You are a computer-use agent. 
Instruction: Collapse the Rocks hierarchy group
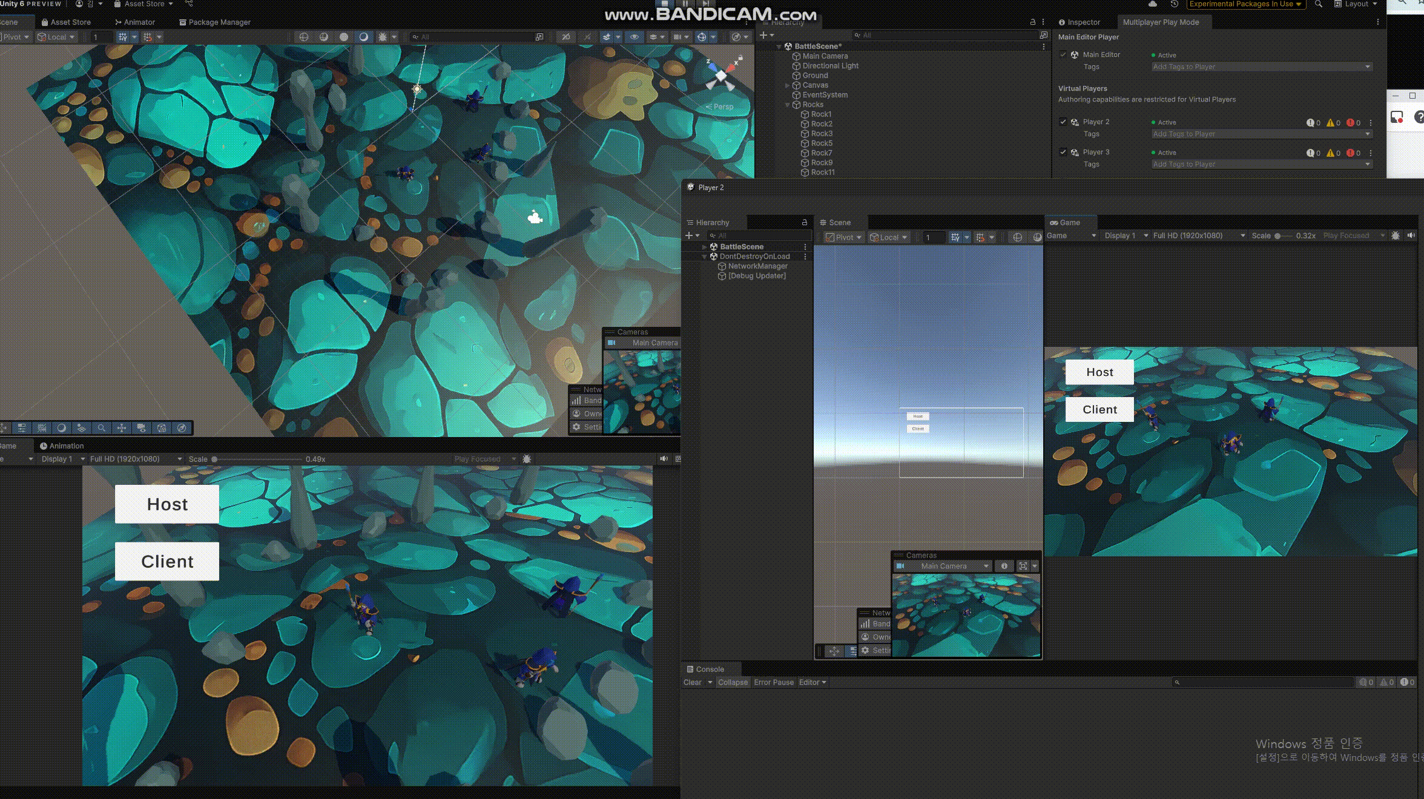point(788,105)
